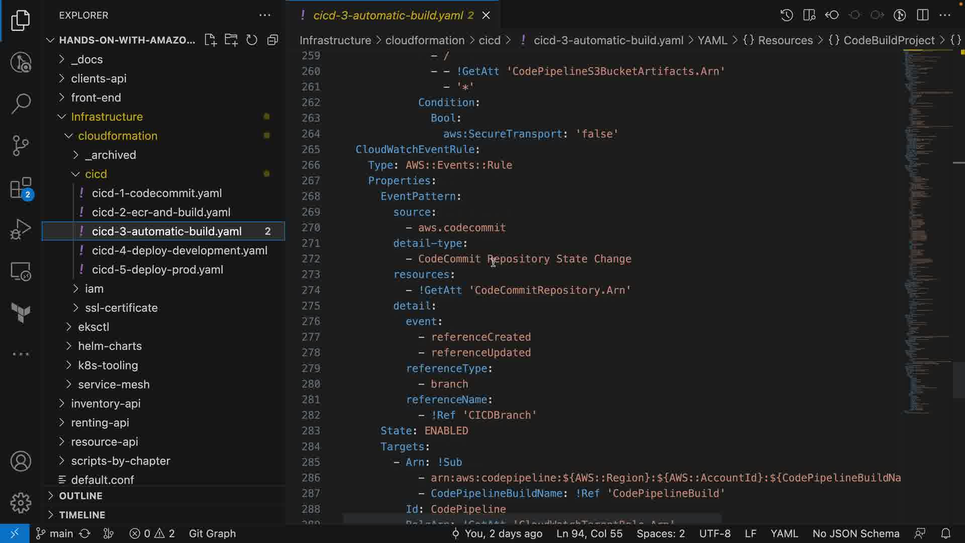
Task: Open Source Control view
Action: pos(21,146)
